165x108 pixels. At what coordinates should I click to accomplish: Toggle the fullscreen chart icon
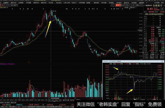pos(142,5)
